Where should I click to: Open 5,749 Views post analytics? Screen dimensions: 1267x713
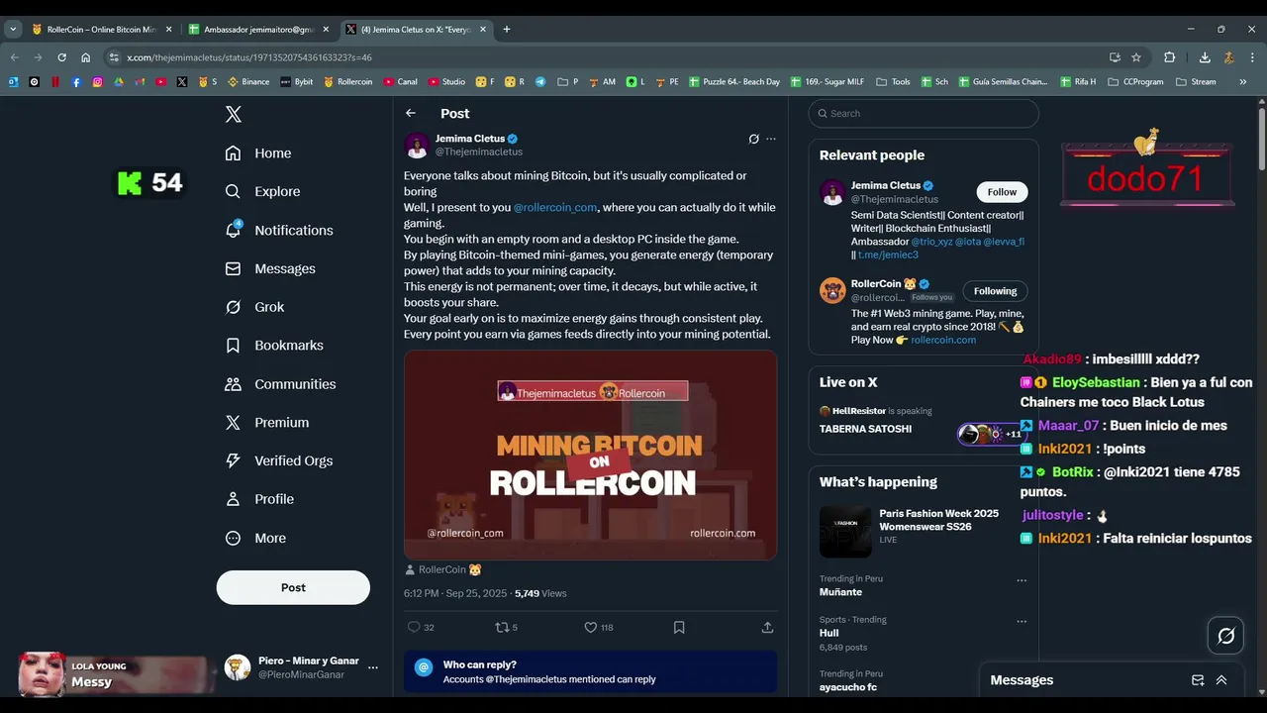point(540,593)
